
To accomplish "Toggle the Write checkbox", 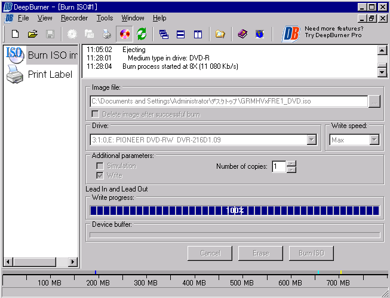I will click(100, 175).
